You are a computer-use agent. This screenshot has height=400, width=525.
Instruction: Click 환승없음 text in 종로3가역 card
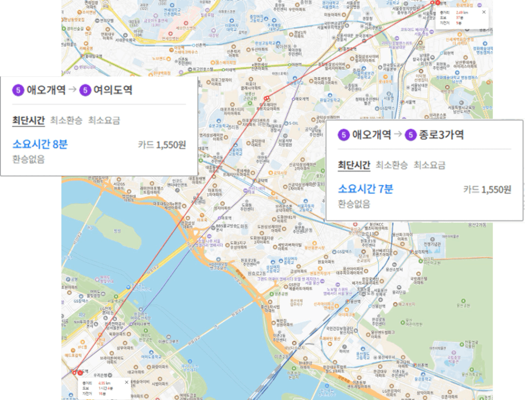[x=354, y=204]
